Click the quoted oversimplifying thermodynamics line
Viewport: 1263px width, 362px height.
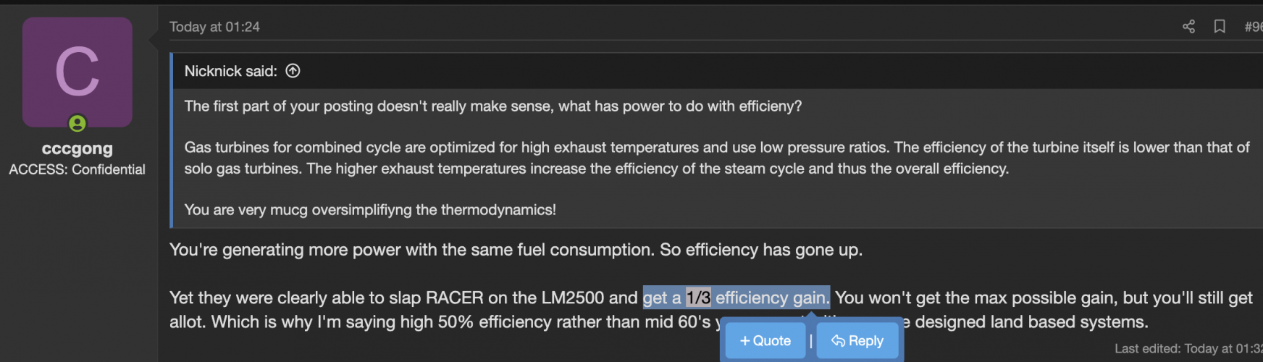(x=370, y=210)
